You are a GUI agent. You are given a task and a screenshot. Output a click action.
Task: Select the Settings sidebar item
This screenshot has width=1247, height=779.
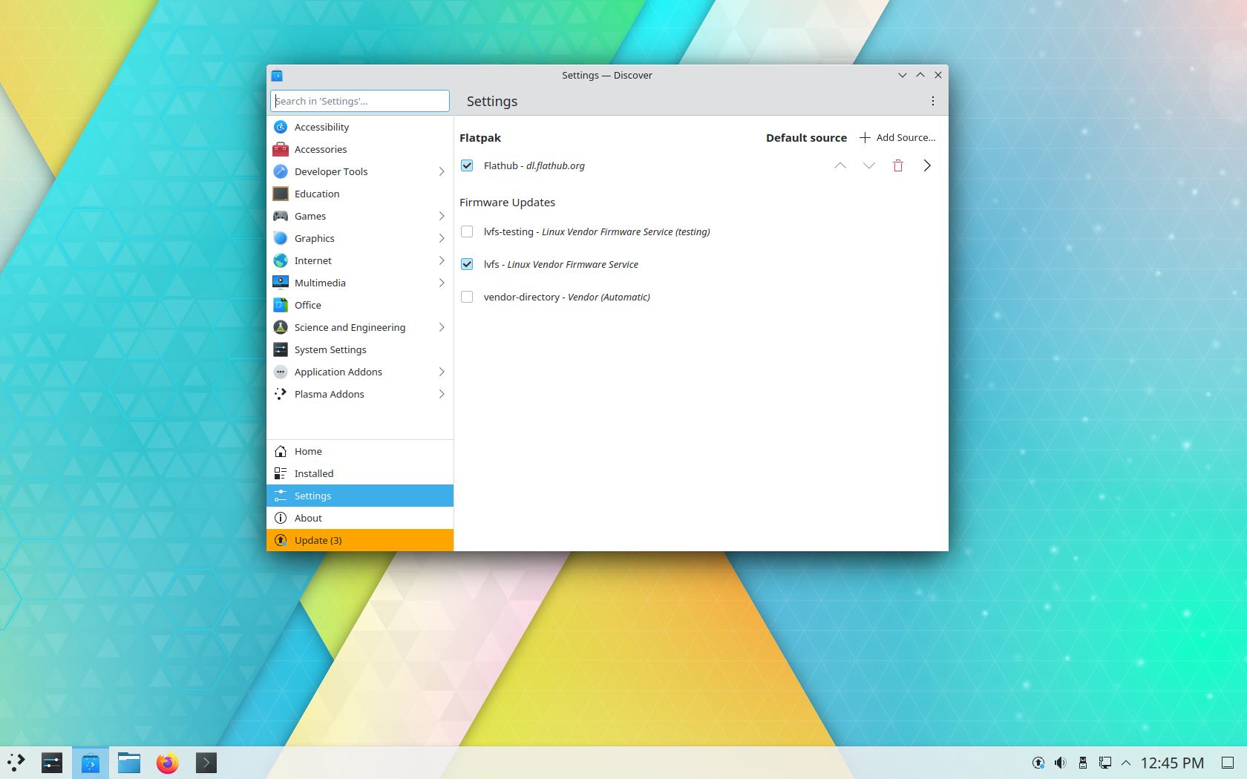click(x=360, y=496)
